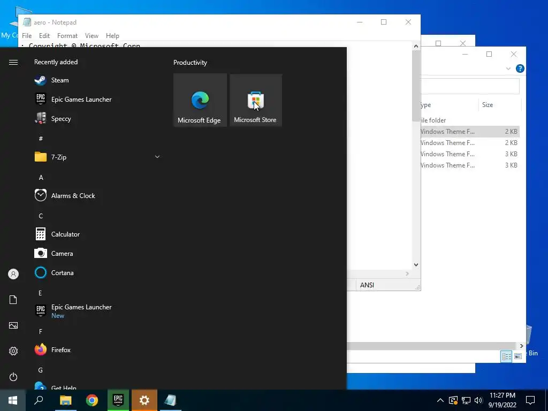
Task: Switch Explorer to details view icon
Action: (506, 356)
